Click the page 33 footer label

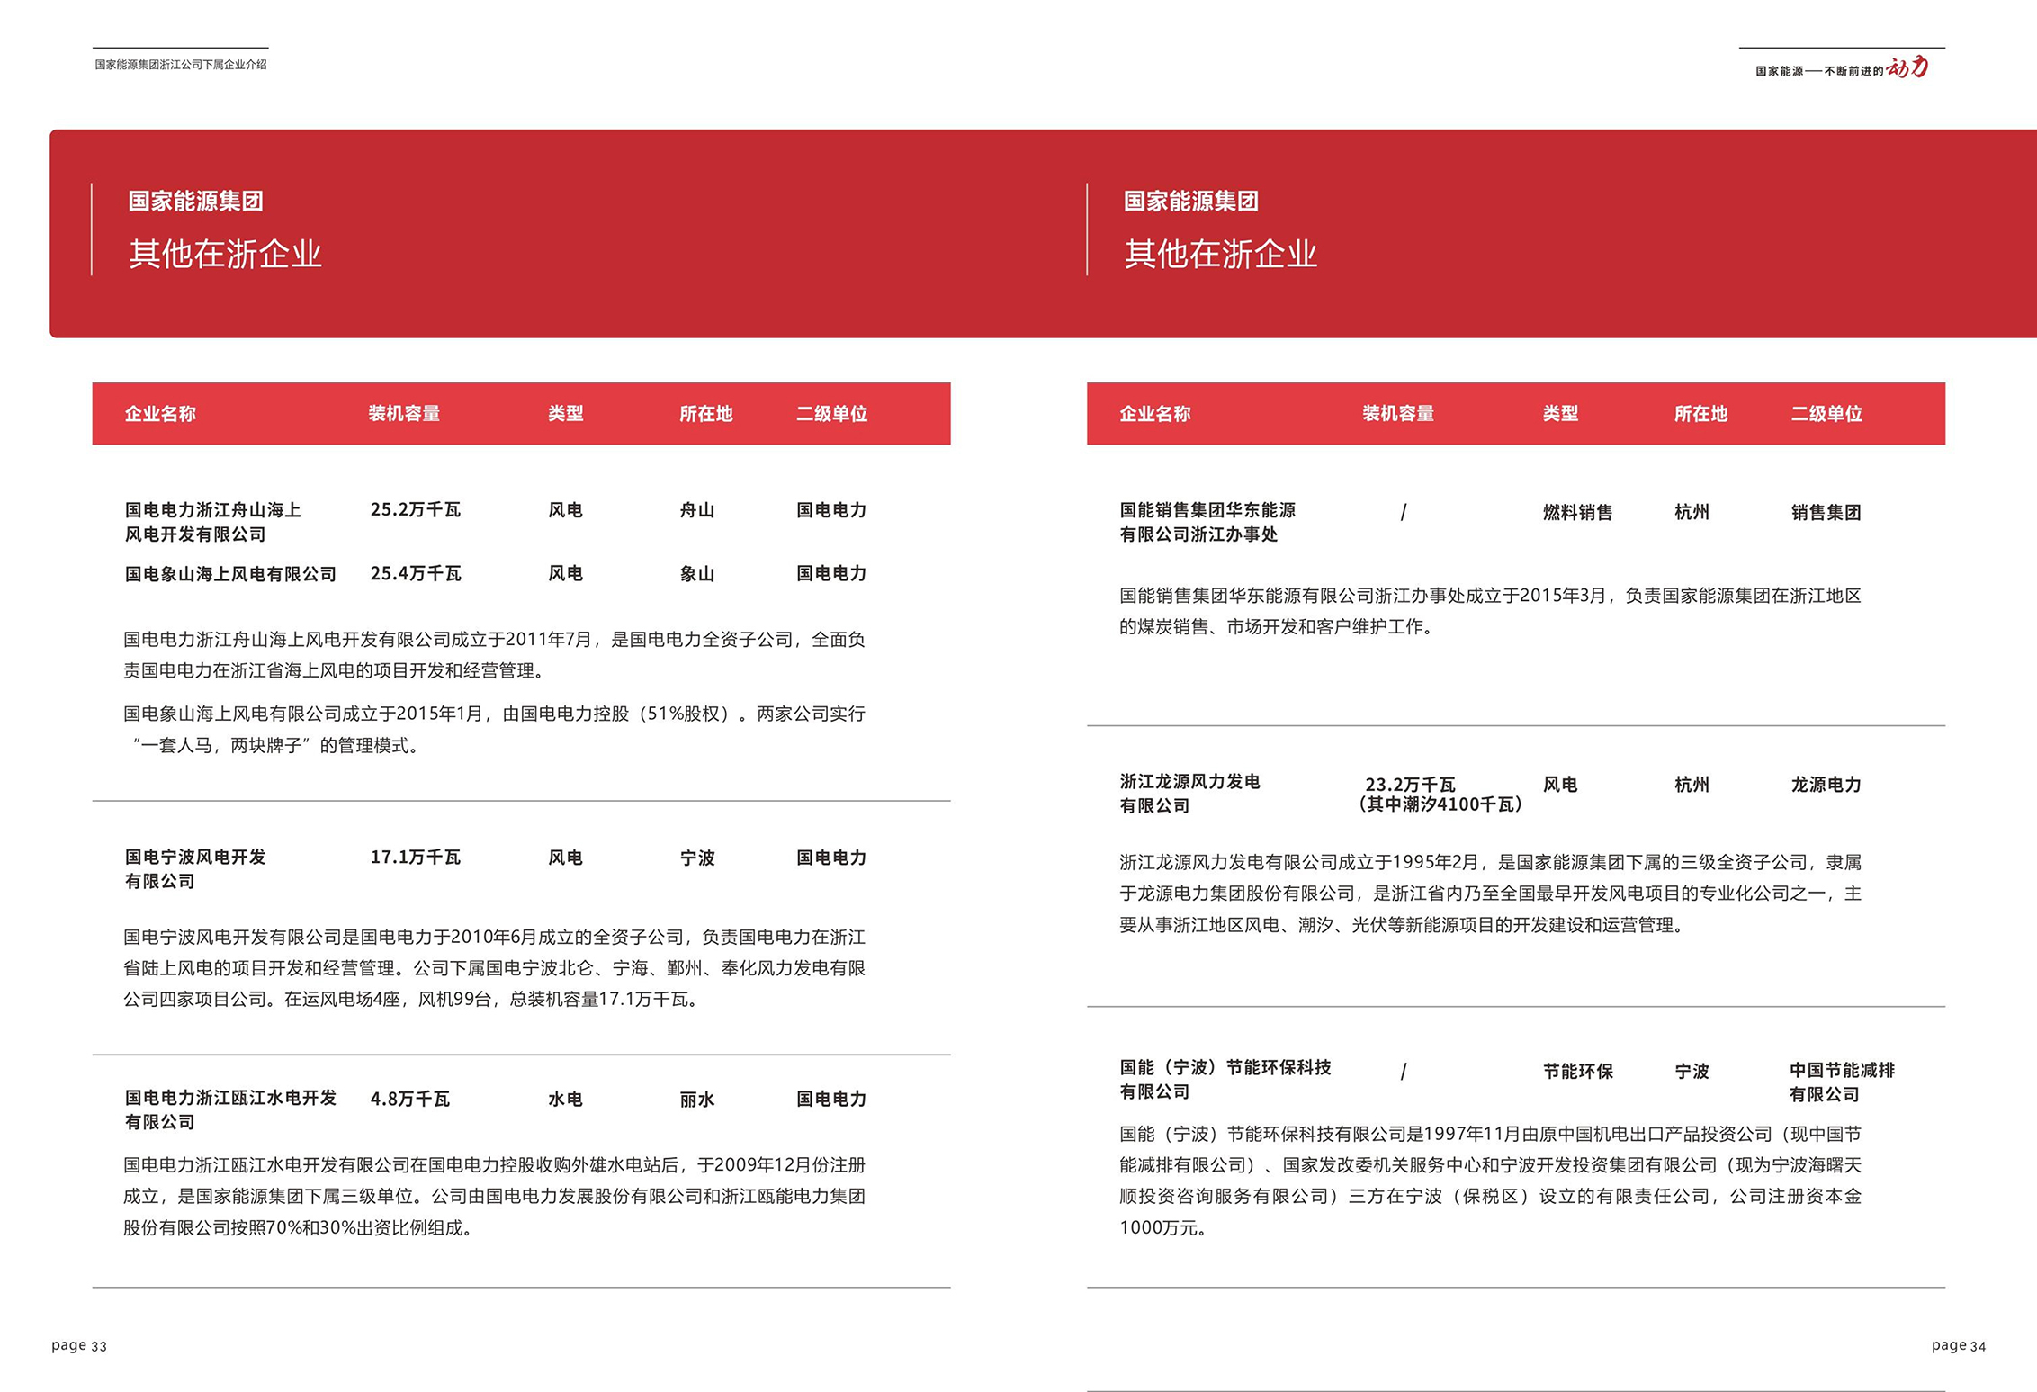79,1345
